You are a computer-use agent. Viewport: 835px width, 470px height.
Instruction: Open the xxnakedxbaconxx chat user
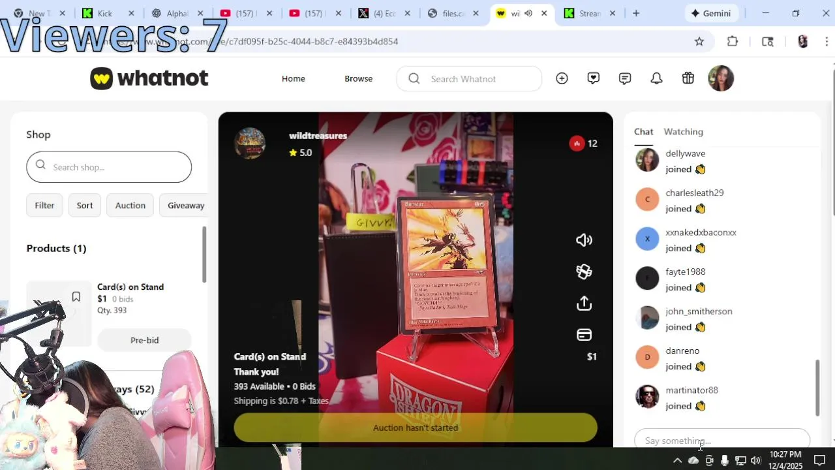pyautogui.click(x=701, y=232)
